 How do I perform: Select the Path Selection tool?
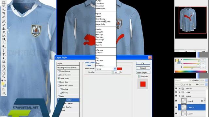coord(4,58)
